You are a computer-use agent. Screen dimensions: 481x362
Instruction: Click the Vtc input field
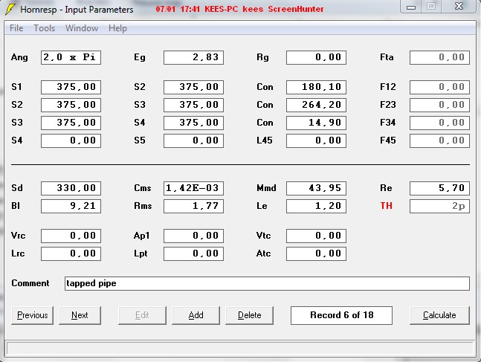click(316, 236)
